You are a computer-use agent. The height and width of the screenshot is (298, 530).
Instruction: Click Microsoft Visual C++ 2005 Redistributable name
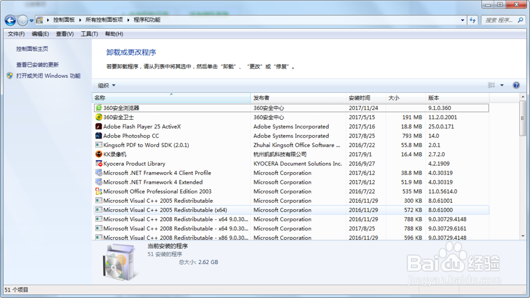click(158, 201)
